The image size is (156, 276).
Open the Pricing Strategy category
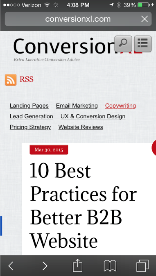30,127
